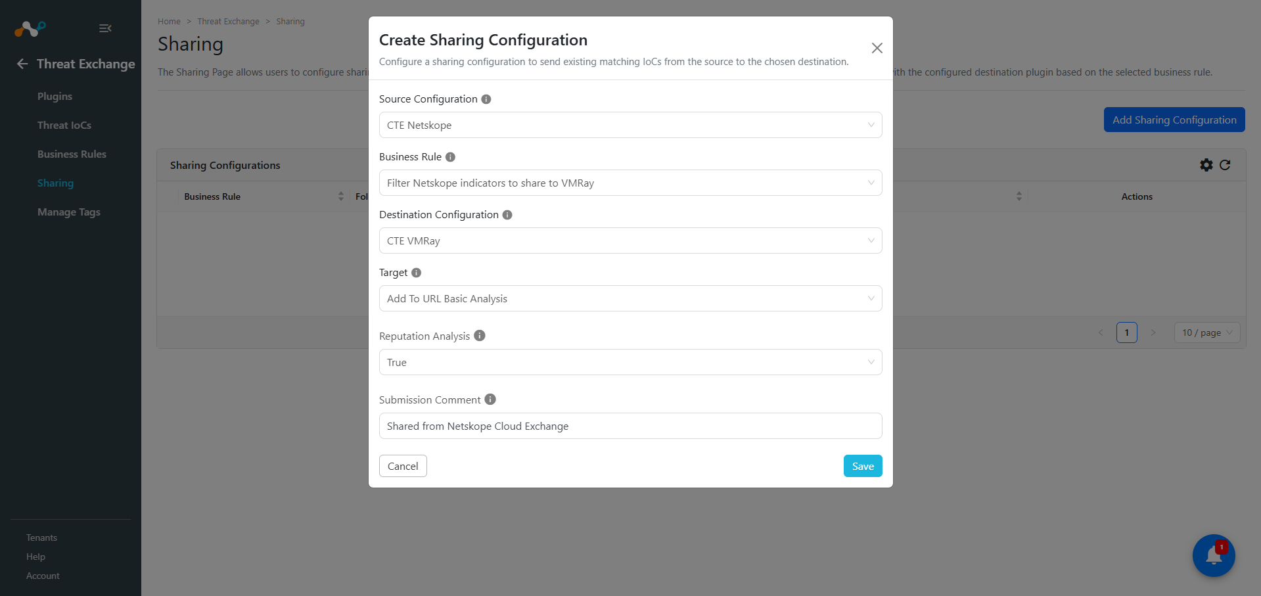Open the notification bell
The image size is (1261, 596).
(x=1214, y=555)
